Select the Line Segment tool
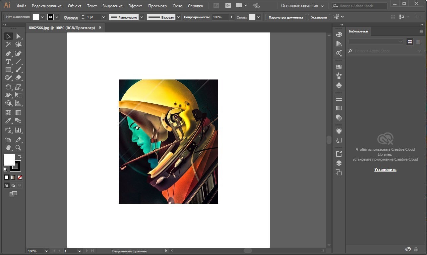This screenshot has height=255, width=427. coord(18,62)
